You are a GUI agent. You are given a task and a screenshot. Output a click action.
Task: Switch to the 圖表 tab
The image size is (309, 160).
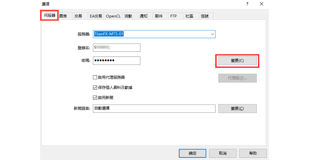pos(63,16)
